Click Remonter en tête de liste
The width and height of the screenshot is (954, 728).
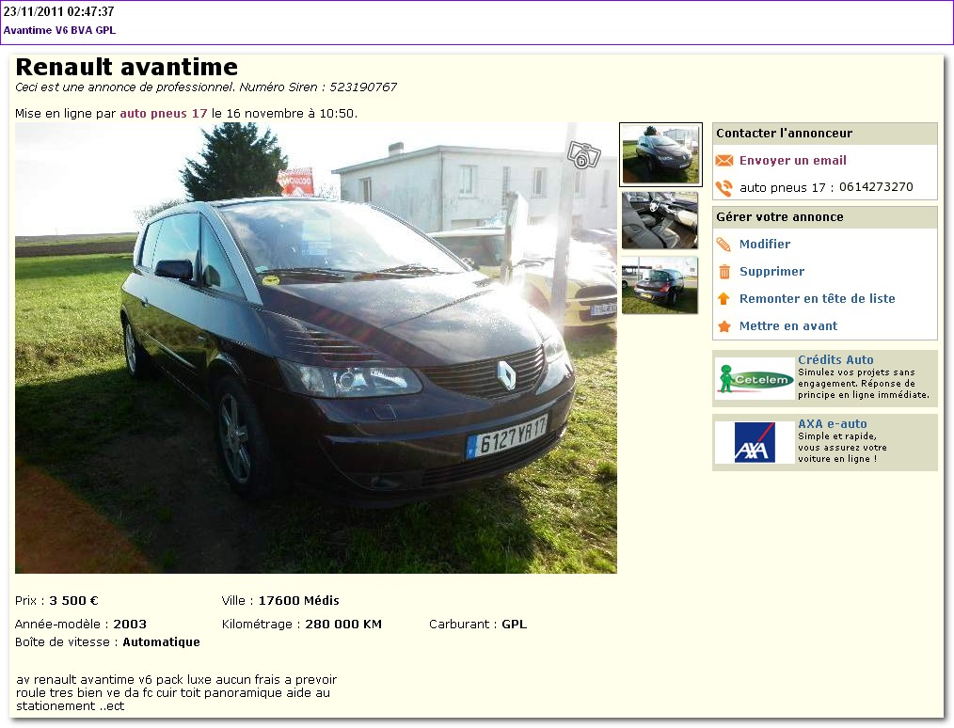817,299
